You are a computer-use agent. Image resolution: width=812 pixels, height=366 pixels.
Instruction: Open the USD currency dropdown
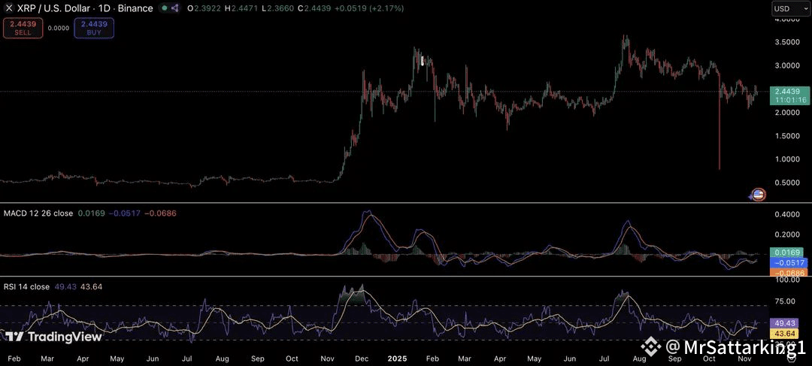click(x=789, y=8)
